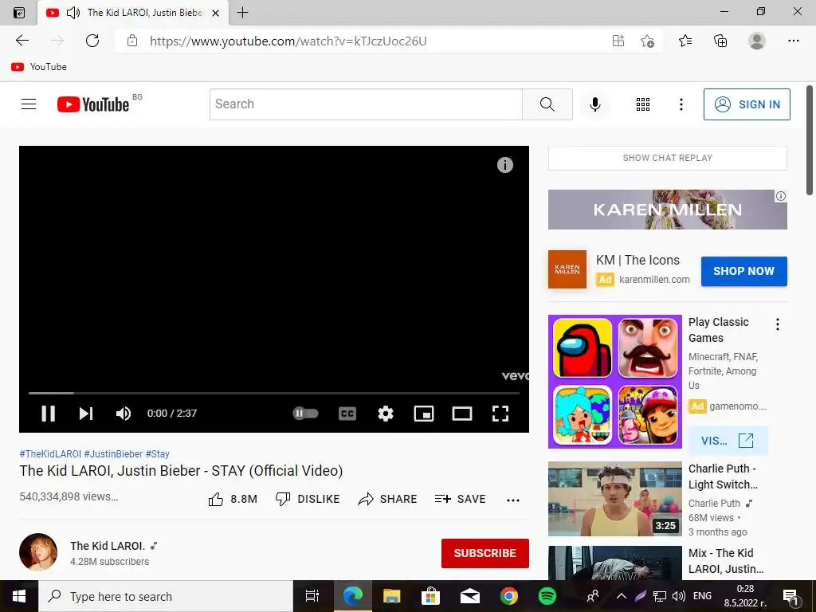
Task: Click the video info card icon
Action: tap(504, 165)
